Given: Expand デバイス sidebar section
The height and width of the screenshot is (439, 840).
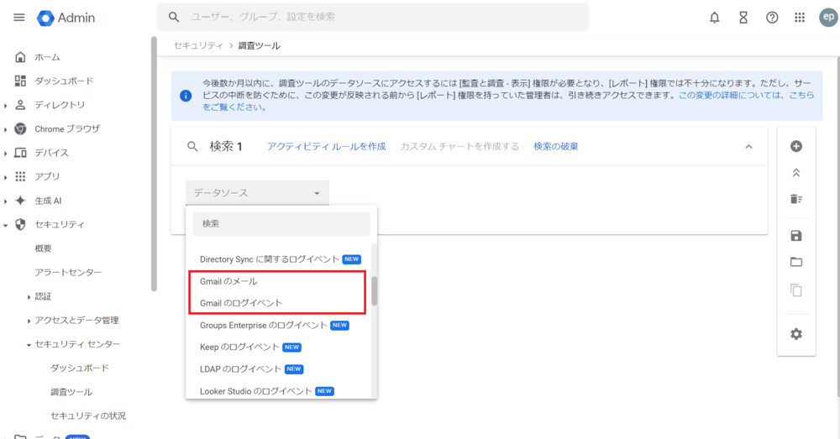Looking at the screenshot, I should [5, 154].
